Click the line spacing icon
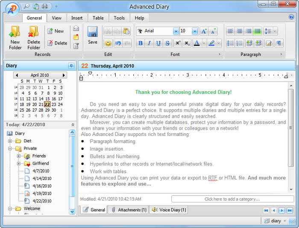Image resolution: width=299 pixels, height=228 pixels. click(268, 31)
